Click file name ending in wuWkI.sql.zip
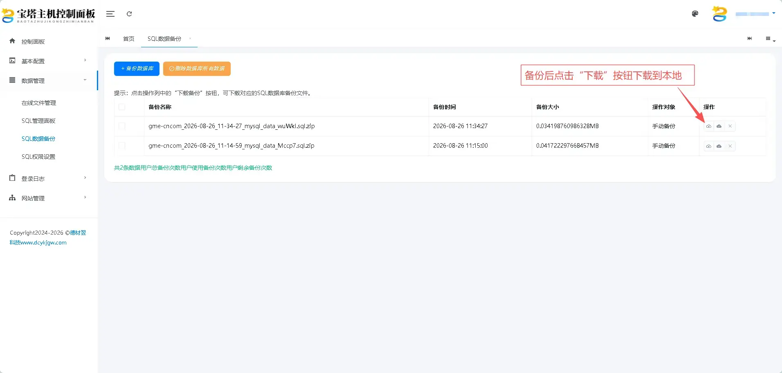Screen dimensions: 782x373 point(231,126)
